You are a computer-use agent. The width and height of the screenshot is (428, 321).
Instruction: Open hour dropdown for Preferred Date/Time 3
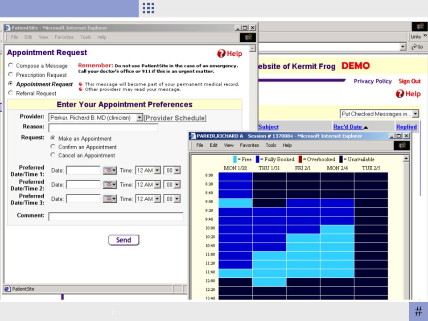[x=157, y=199]
